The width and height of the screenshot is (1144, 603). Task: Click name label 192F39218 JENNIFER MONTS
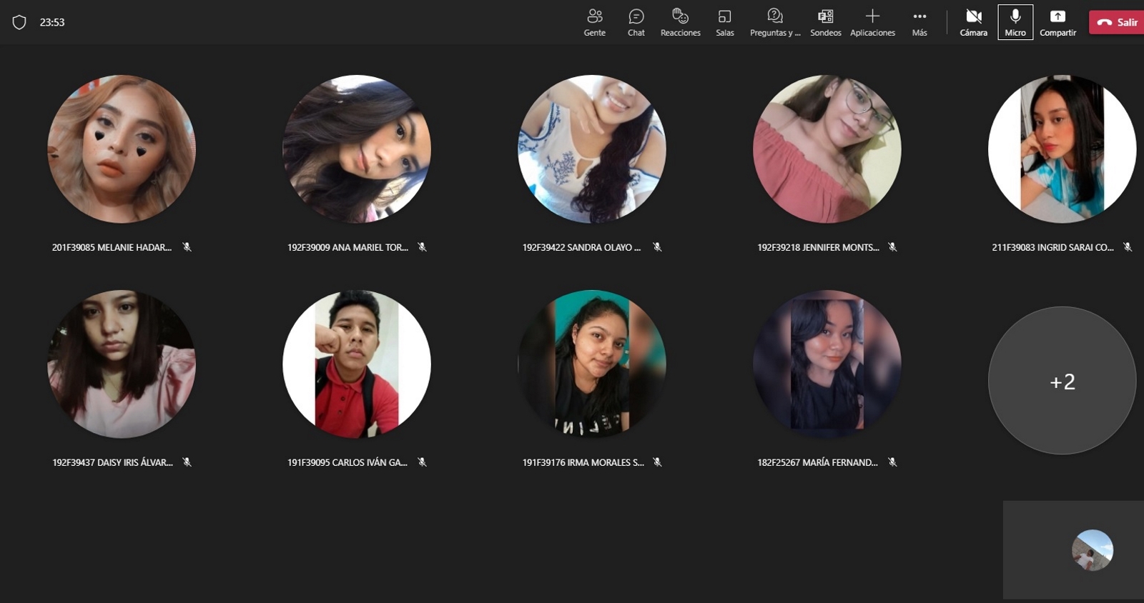(818, 248)
